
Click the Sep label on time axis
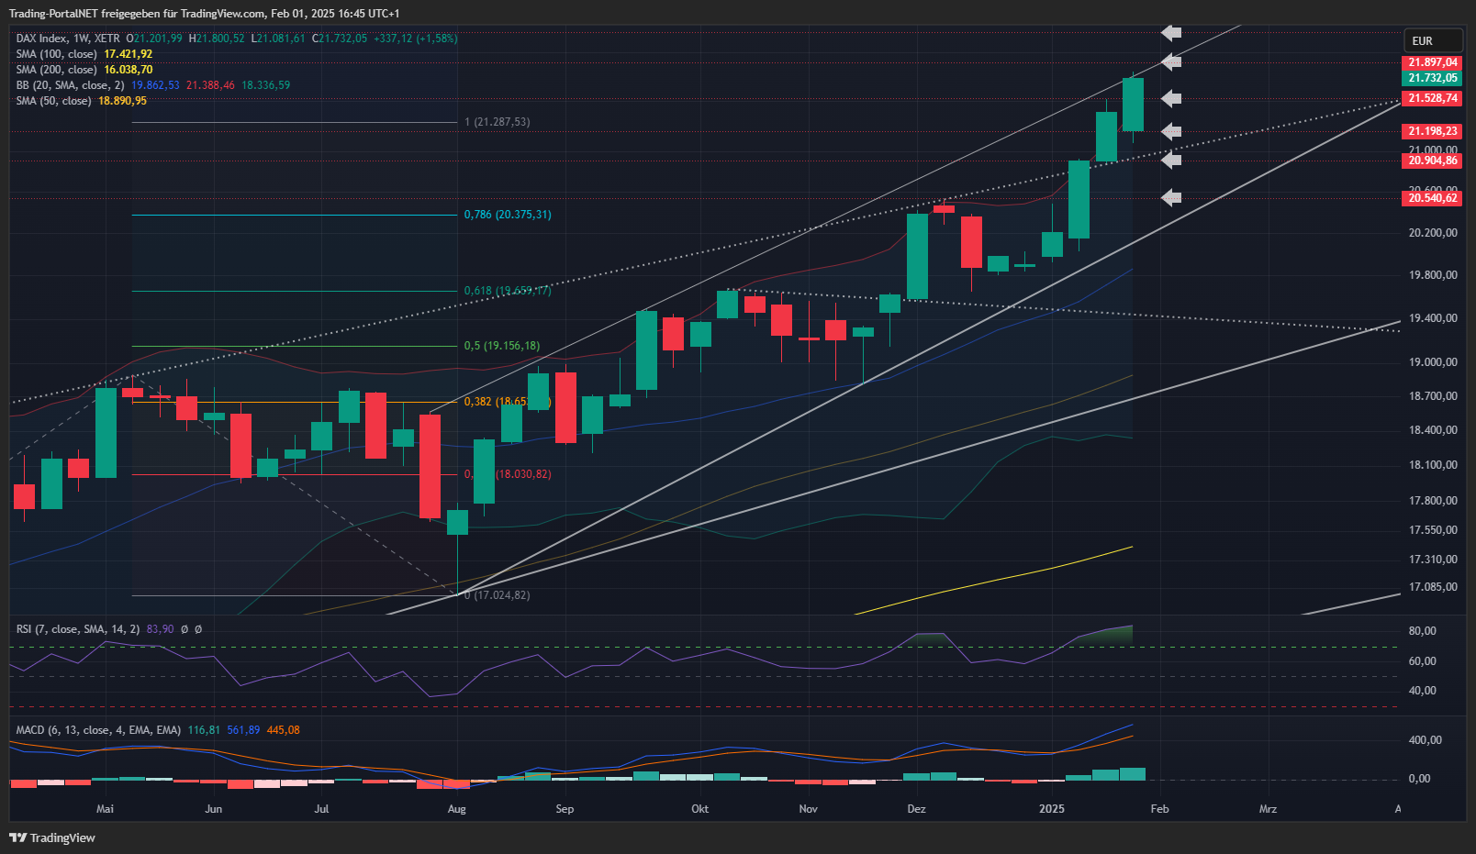pyautogui.click(x=565, y=809)
